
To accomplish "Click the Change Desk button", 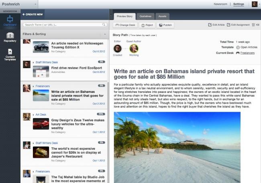I will pyautogui.click(x=125, y=25).
